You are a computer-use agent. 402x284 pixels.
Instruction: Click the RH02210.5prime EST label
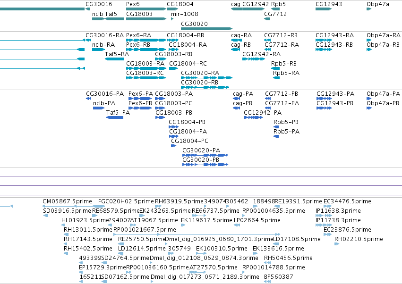point(359,239)
